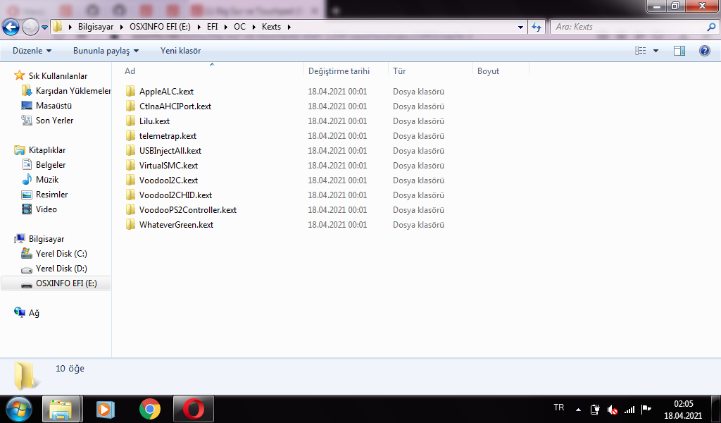
Task: Click the Windows Start orb
Action: 19,409
